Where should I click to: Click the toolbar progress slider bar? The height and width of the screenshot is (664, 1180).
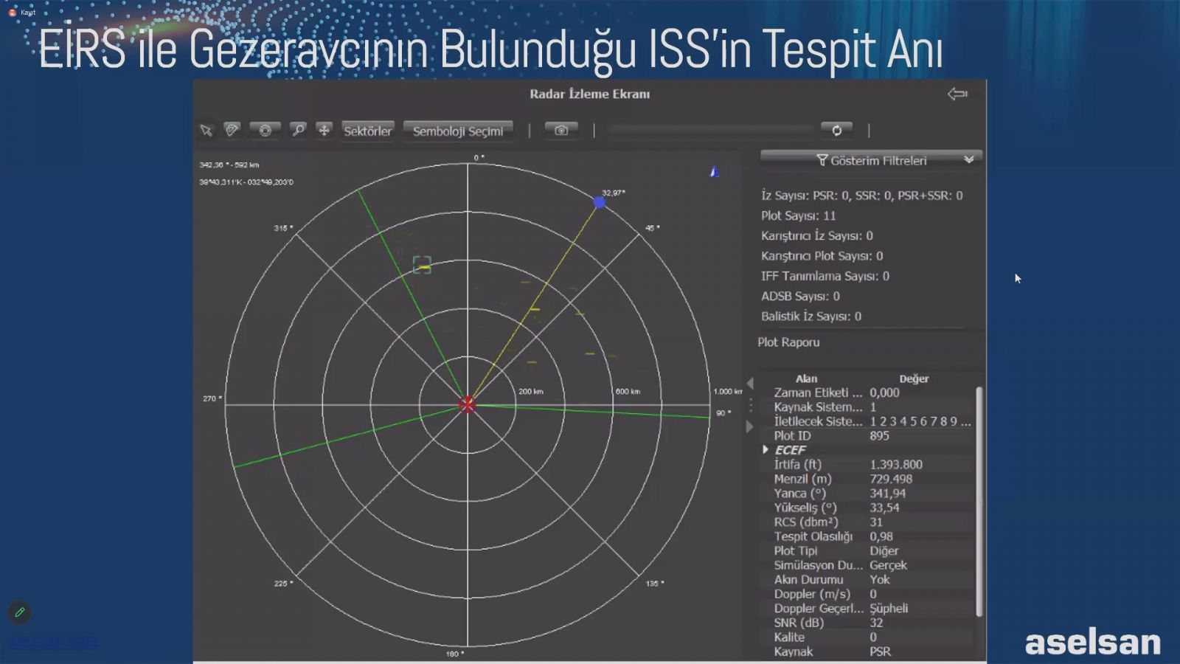[712, 131]
